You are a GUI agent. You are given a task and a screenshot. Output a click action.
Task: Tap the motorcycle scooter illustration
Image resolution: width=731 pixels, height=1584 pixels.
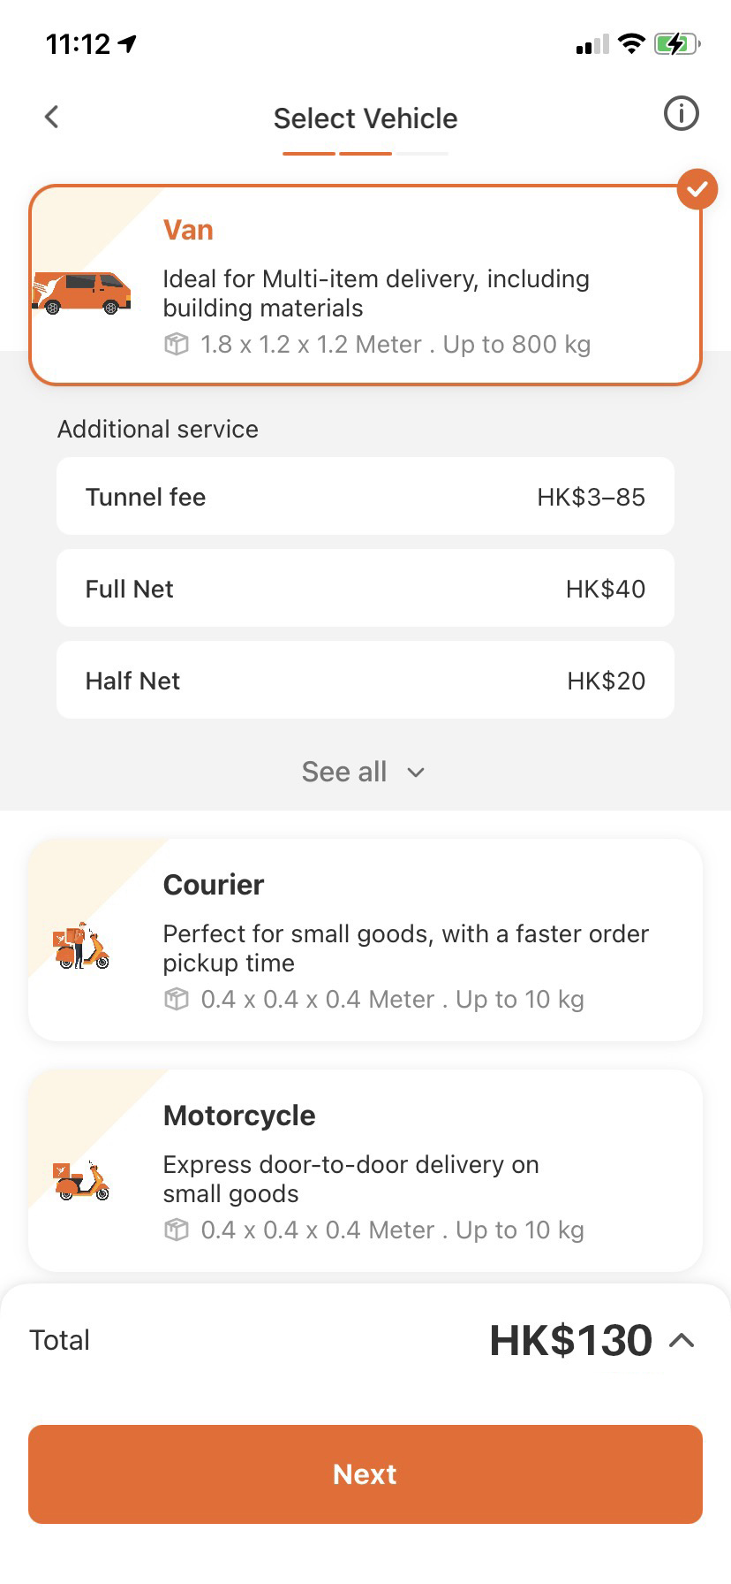pyautogui.click(x=82, y=1181)
